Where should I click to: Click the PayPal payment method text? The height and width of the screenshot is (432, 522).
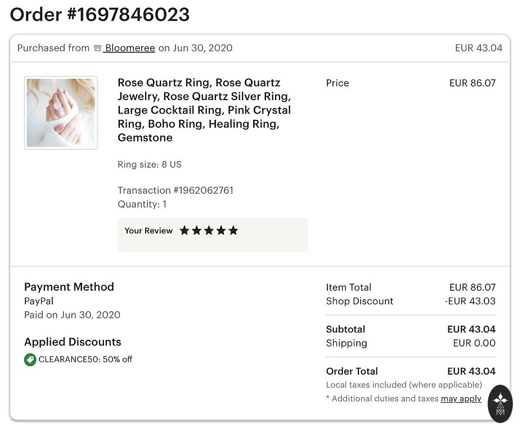pos(39,301)
